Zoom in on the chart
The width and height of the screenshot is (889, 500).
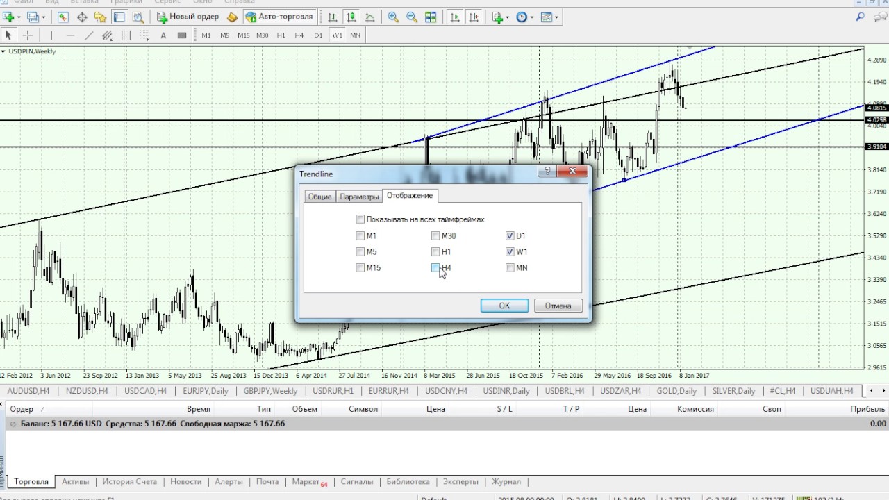point(393,17)
